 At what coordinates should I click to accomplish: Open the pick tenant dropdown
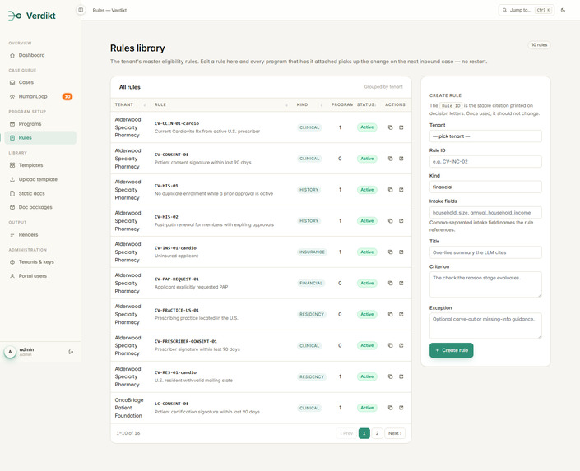click(x=485, y=136)
